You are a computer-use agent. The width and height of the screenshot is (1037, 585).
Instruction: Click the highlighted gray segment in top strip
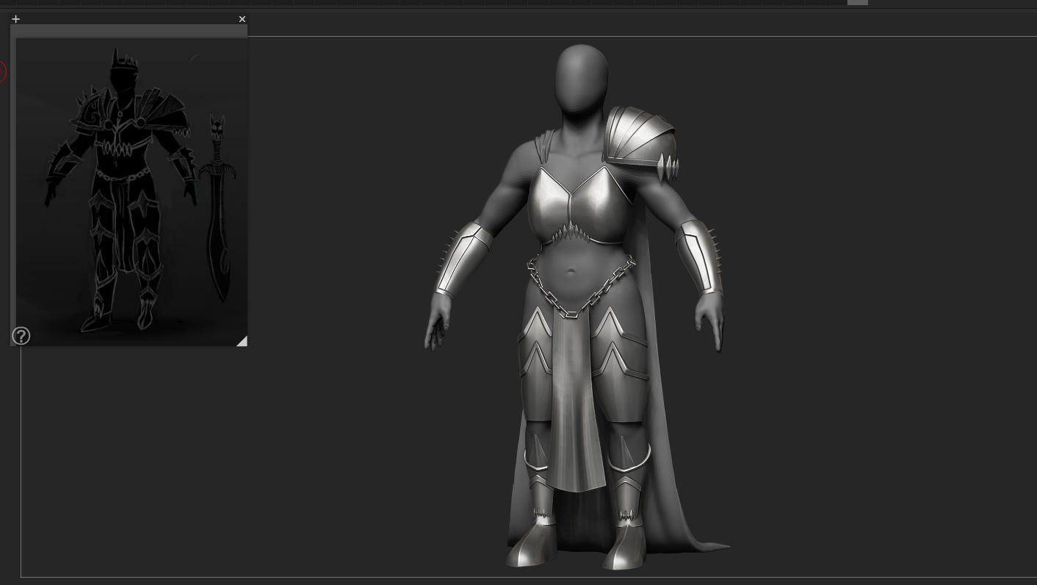pos(857,3)
